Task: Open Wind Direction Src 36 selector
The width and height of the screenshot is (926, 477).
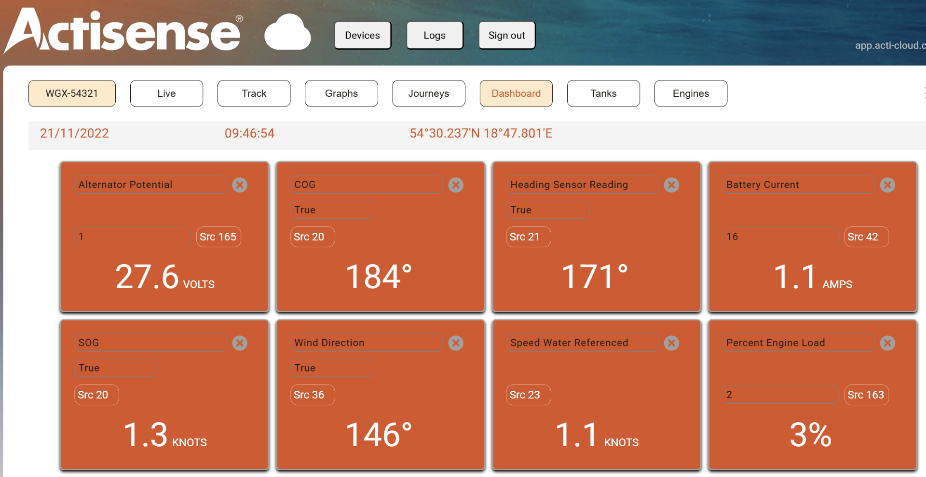Action: click(x=313, y=395)
